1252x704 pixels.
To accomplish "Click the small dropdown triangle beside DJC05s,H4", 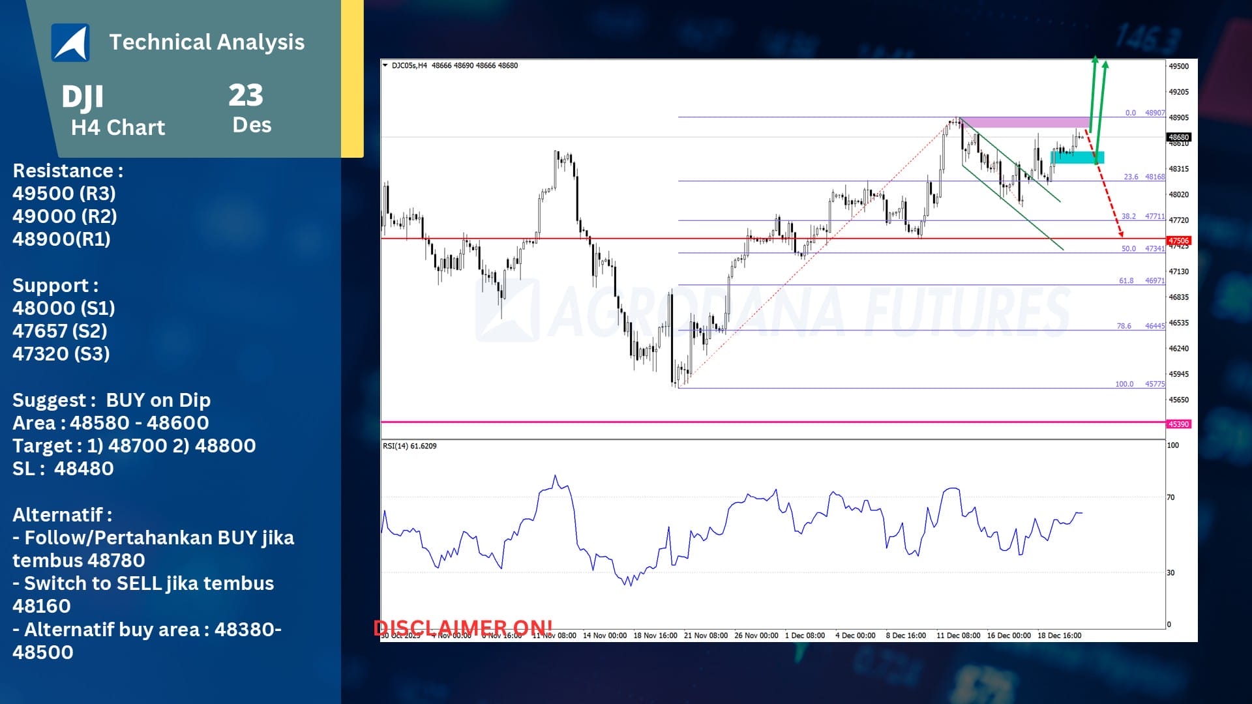I will tap(385, 65).
